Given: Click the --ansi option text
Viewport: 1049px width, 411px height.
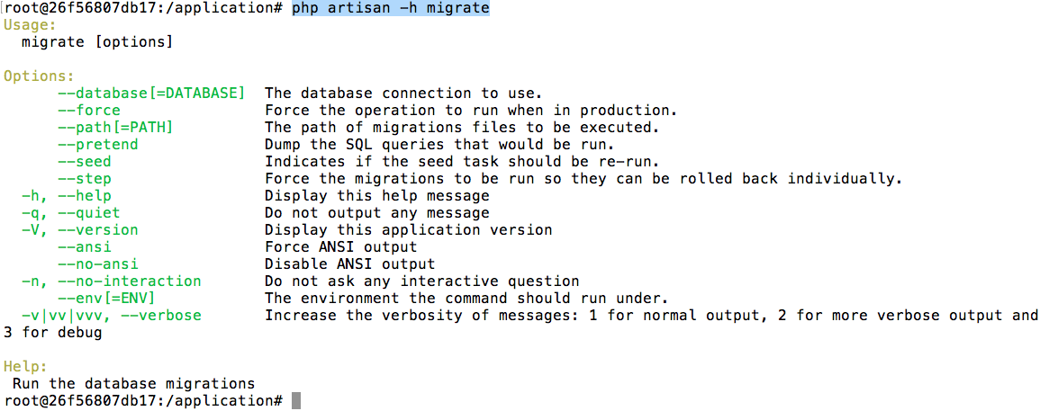Looking at the screenshot, I should tap(84, 247).
